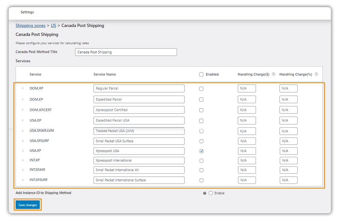Enable the Small Packet International Air checkbox
This screenshot has width=339, height=221.
pyautogui.click(x=201, y=170)
